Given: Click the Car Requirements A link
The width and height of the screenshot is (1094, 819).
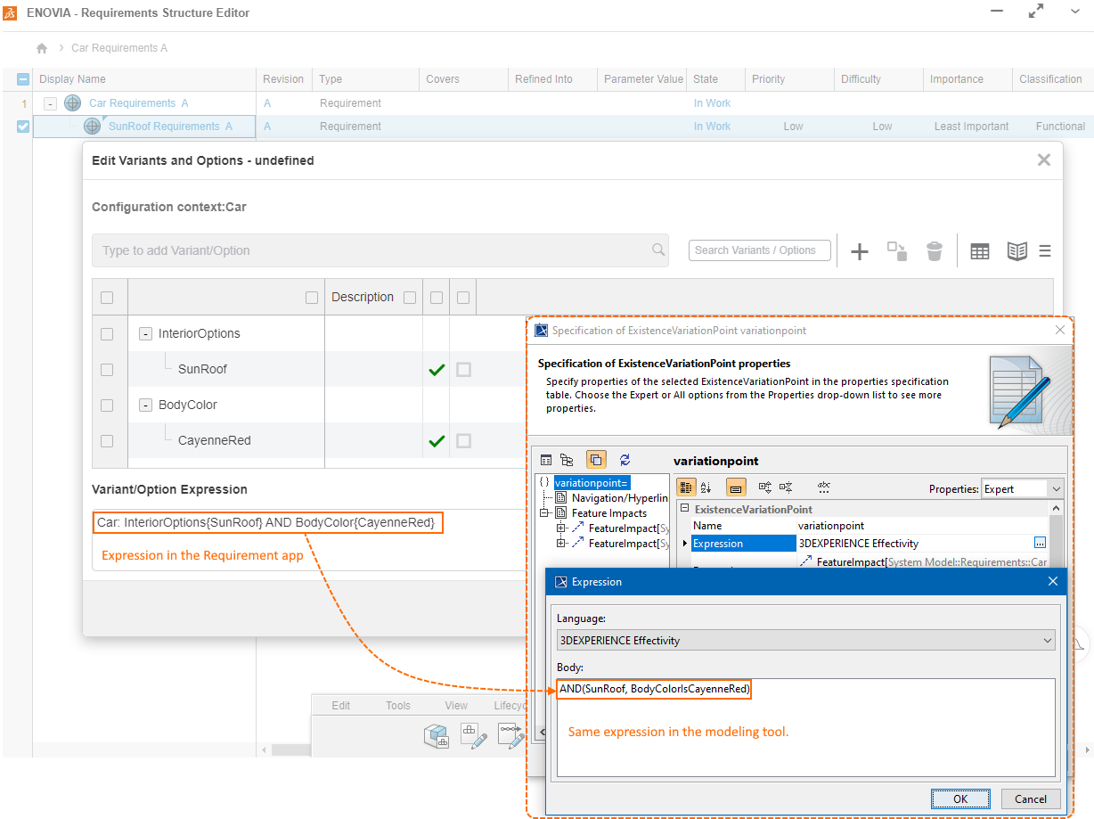Looking at the screenshot, I should [x=138, y=103].
